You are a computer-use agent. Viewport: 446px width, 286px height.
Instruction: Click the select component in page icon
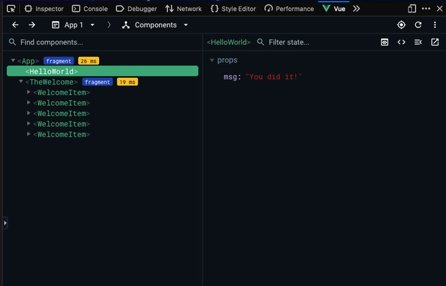pos(401,25)
